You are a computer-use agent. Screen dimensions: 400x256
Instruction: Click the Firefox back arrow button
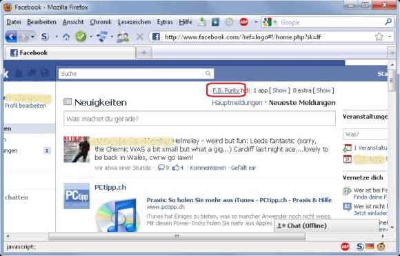click(x=11, y=37)
